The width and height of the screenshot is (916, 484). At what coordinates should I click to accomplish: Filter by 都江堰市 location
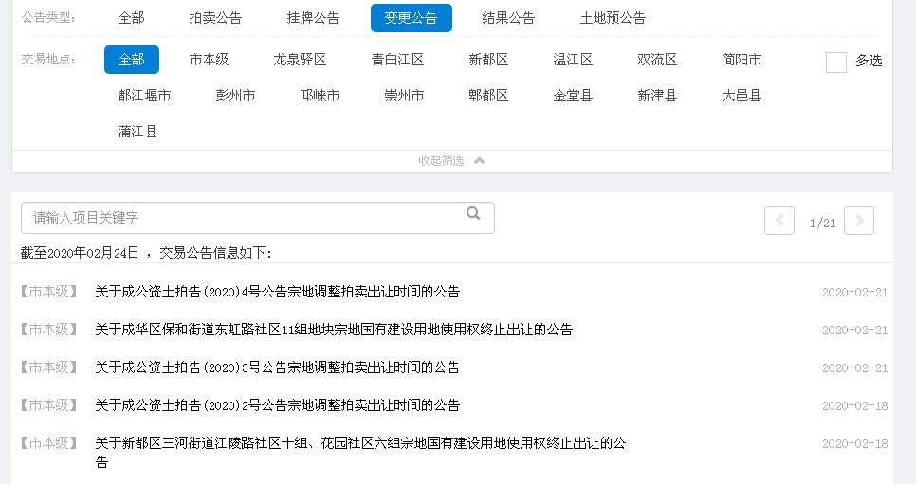tap(144, 96)
